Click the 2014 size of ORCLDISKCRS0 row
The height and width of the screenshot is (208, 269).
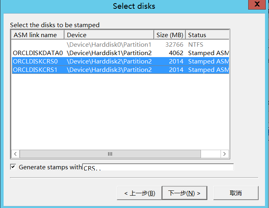point(176,61)
